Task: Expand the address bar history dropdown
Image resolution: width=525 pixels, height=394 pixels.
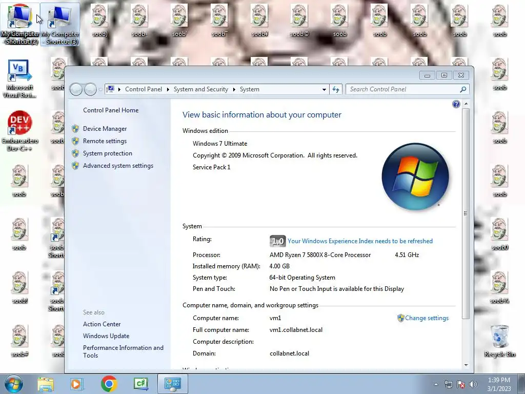Action: pyautogui.click(x=324, y=89)
